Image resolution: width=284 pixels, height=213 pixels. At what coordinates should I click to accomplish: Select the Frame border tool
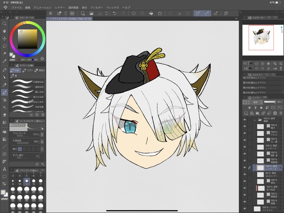[x=4, y=154]
